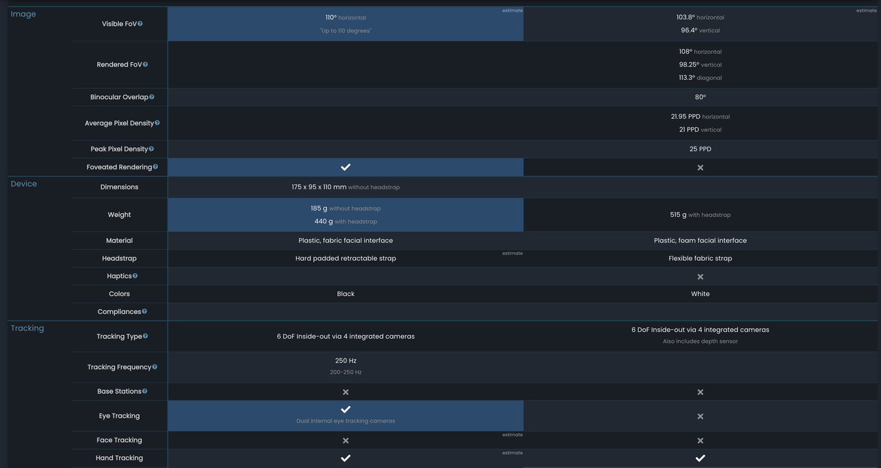Viewport: 881px width, 468px height.
Task: Select 'Plastic, foam facial interface' cell
Action: click(700, 240)
